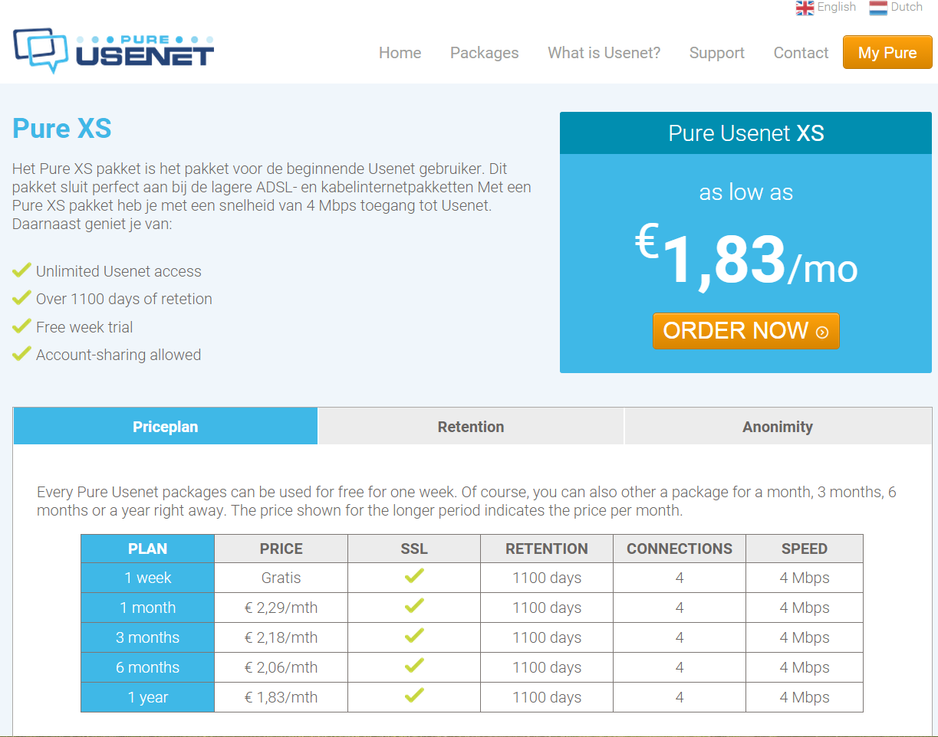
Task: Click the SSL checkmark in the 1 month row
Action: point(414,607)
